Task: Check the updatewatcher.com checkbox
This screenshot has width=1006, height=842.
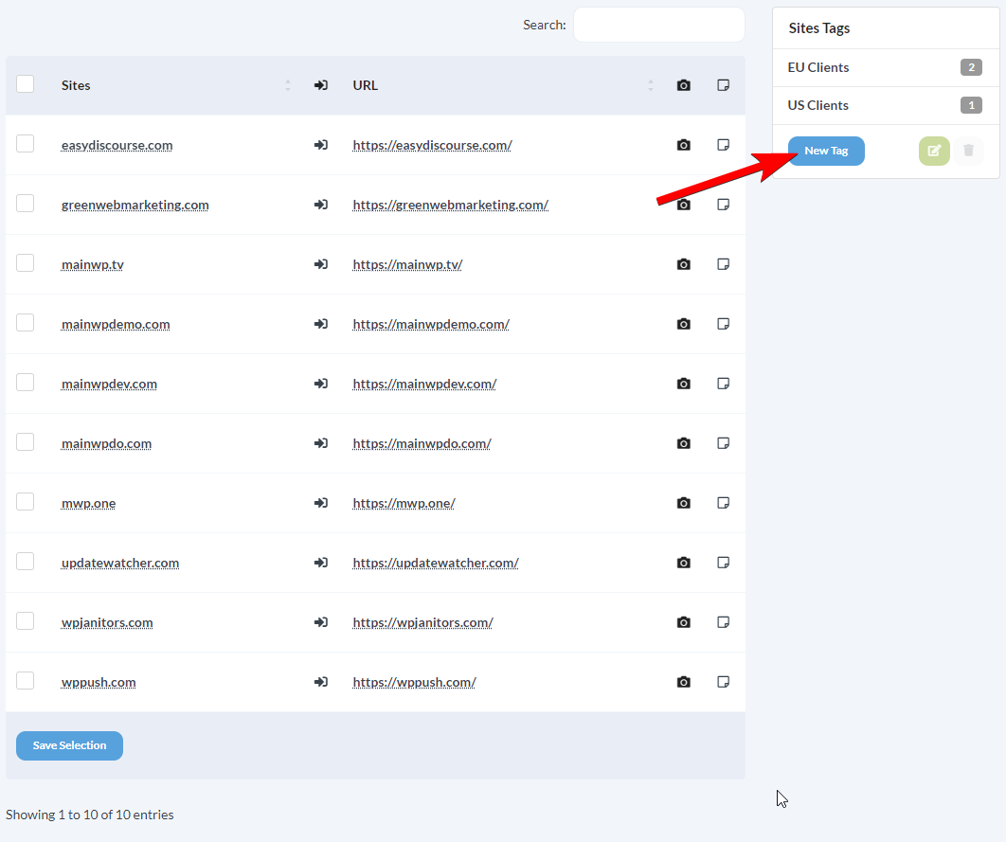Action: coord(25,561)
